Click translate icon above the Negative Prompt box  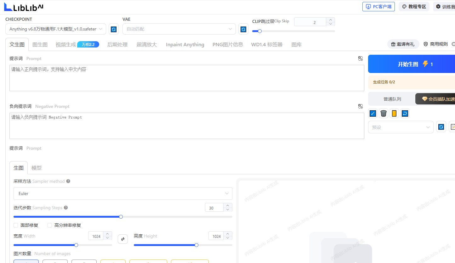click(361, 106)
